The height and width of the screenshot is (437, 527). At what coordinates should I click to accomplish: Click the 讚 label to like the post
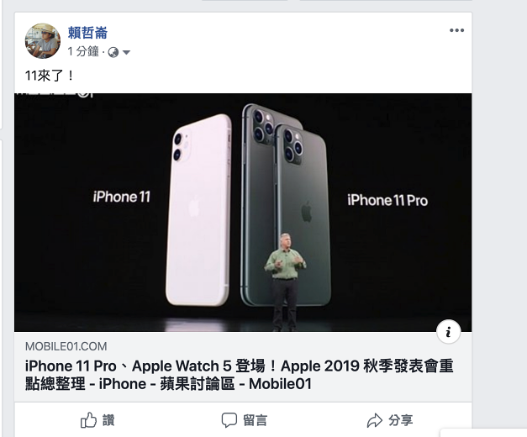click(108, 420)
